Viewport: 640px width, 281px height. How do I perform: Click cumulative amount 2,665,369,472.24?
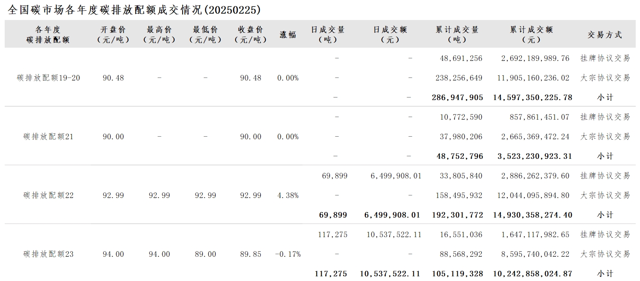point(535,137)
